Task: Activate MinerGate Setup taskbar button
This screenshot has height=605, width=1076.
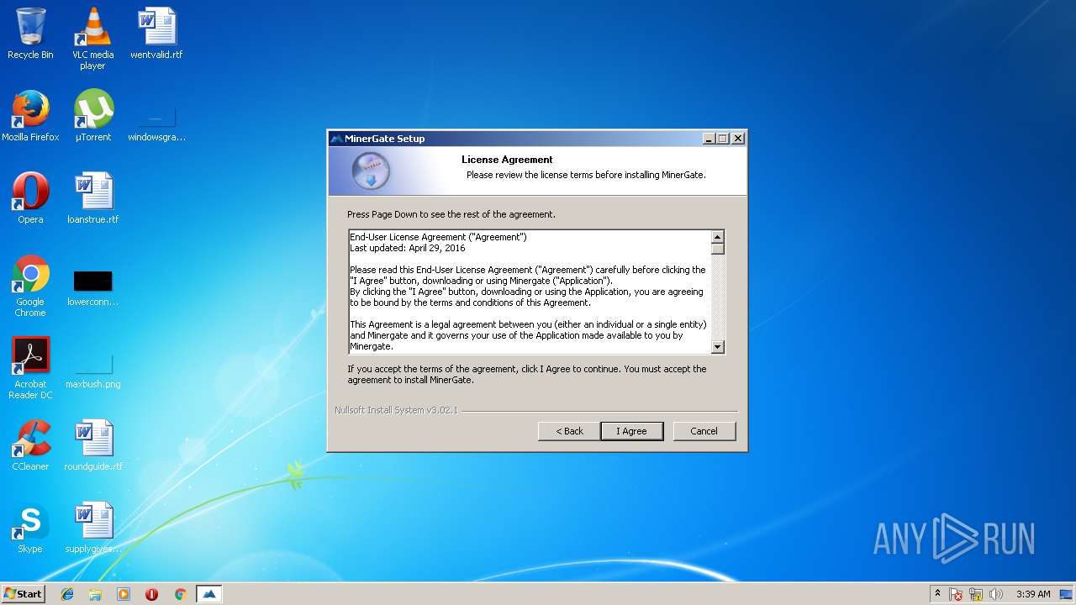Action: (209, 594)
